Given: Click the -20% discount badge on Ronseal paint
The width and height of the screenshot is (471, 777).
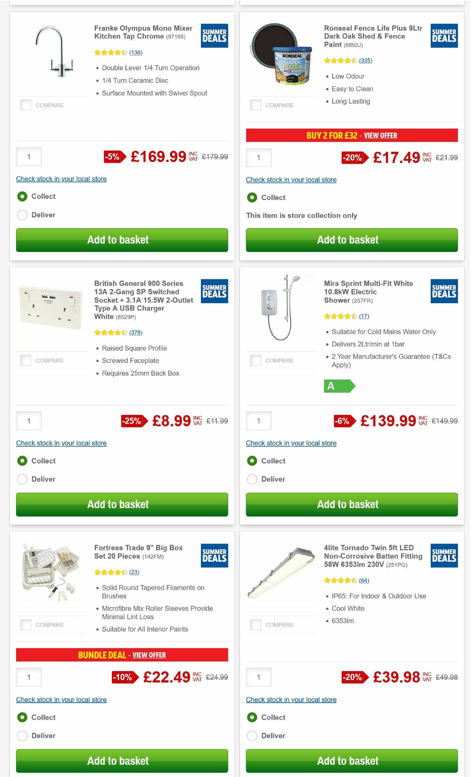Looking at the screenshot, I should [353, 158].
